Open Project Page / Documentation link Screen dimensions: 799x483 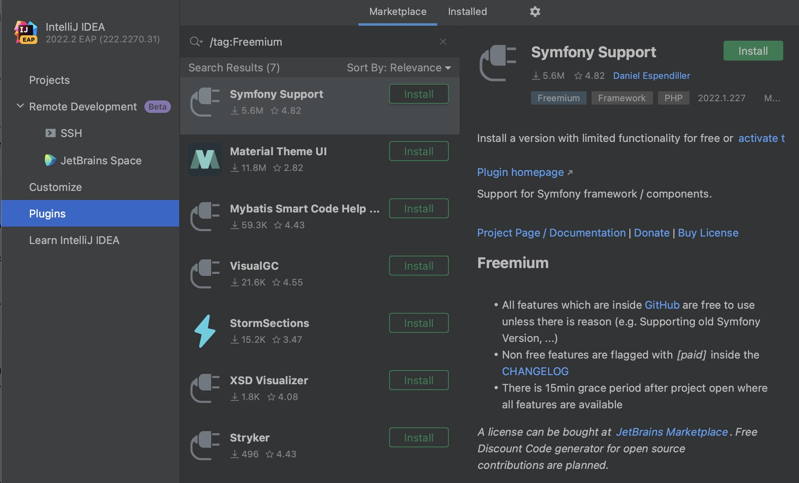551,233
